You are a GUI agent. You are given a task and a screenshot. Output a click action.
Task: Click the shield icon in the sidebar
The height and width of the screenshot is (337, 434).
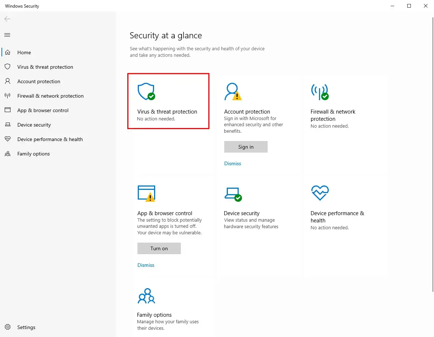pyautogui.click(x=7, y=67)
